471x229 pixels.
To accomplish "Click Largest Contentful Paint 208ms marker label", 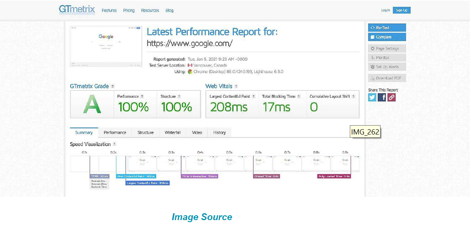I will pos(147,183).
